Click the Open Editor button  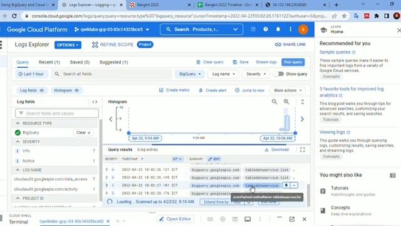coord(175,219)
